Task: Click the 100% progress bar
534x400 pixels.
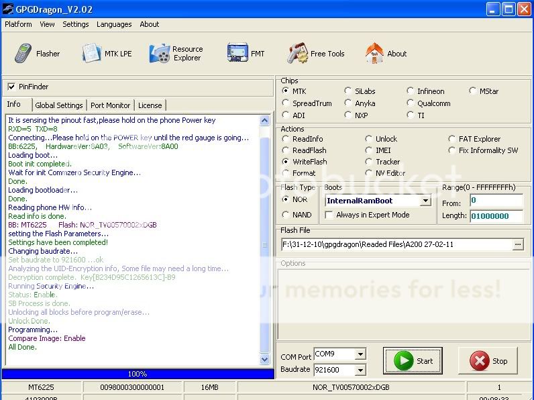Action: [138, 374]
